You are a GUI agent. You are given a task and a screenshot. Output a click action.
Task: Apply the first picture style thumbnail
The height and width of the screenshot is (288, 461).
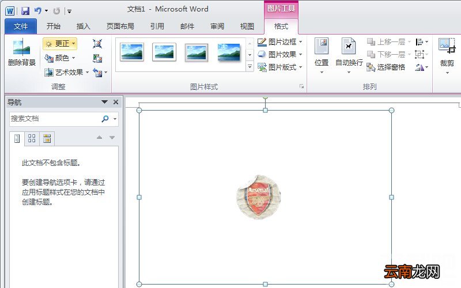tap(132, 52)
